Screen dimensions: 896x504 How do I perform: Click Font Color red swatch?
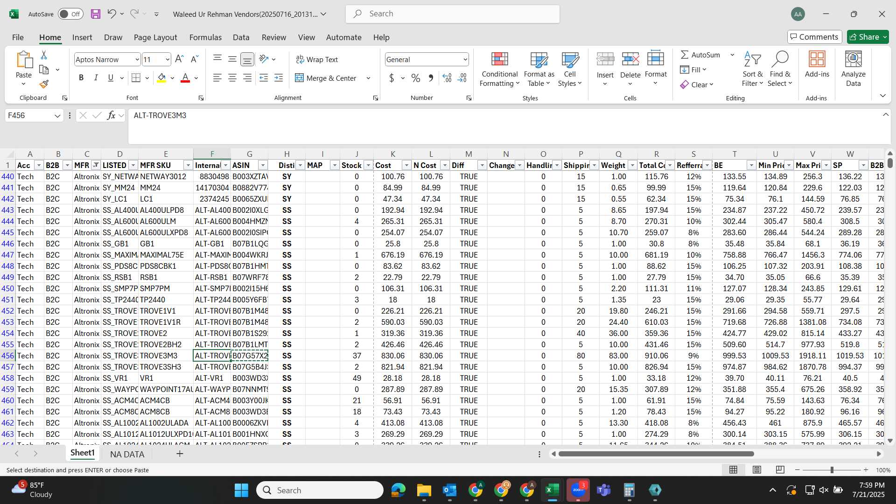185,78
